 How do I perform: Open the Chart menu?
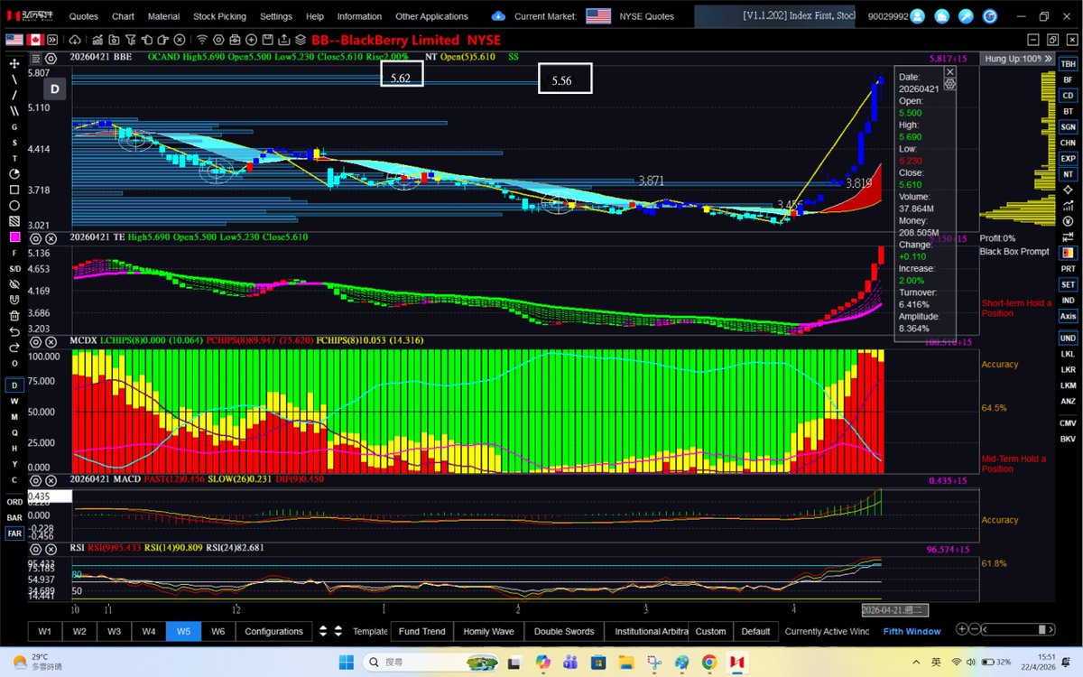point(123,16)
